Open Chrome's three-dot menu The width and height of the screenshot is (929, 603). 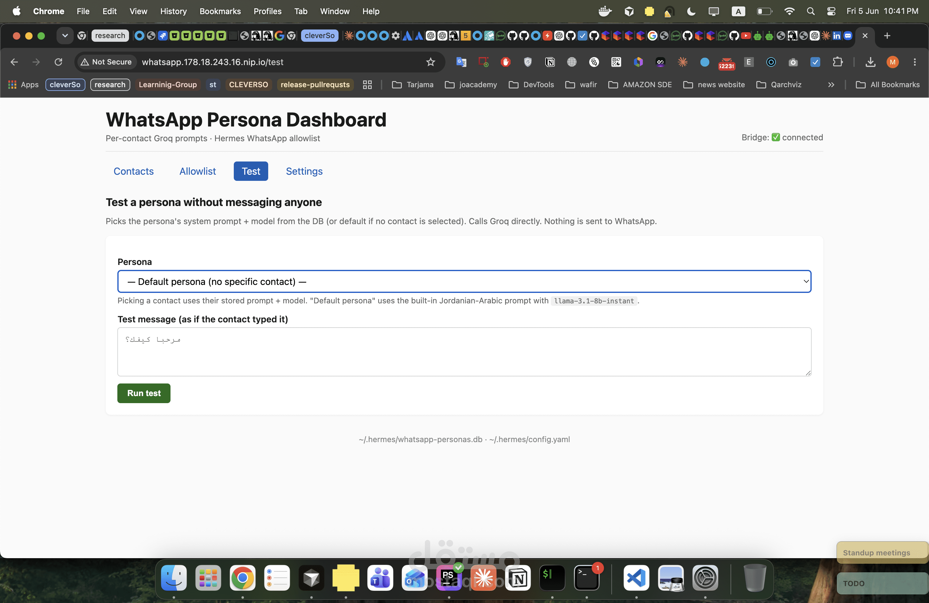pos(915,62)
